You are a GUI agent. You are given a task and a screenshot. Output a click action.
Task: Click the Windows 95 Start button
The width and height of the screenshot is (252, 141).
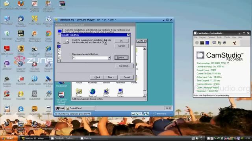tap(60, 108)
